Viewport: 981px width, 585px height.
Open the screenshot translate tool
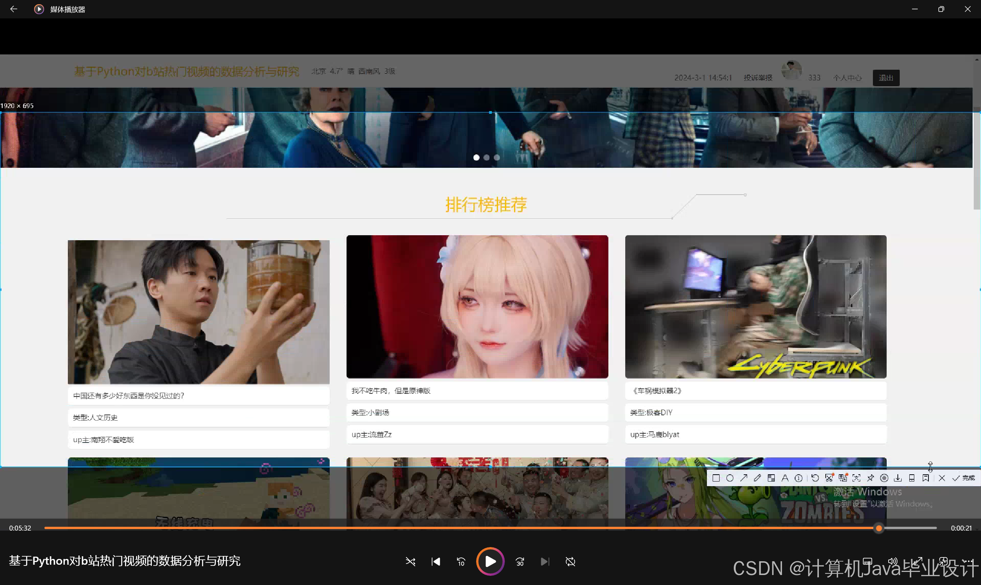point(843,478)
